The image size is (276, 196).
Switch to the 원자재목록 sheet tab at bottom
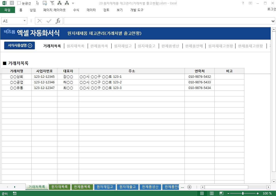click(x=59, y=187)
